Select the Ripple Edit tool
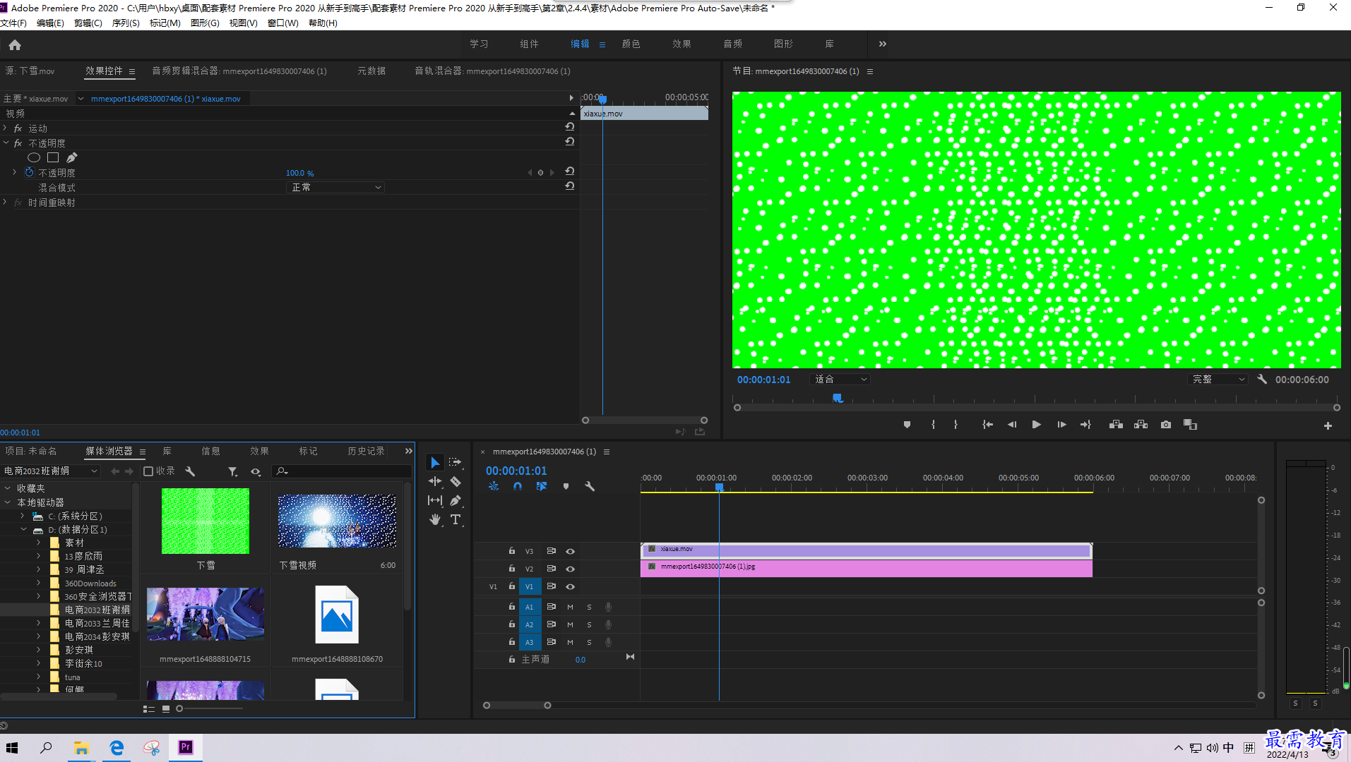 [435, 482]
